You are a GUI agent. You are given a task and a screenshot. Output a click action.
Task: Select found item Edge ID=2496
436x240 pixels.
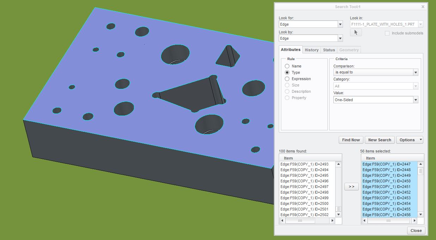coord(307,181)
